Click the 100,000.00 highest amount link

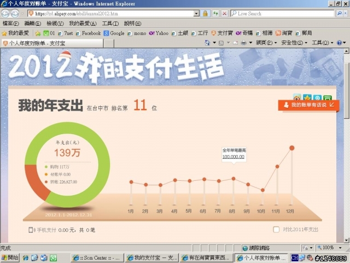tap(234, 157)
